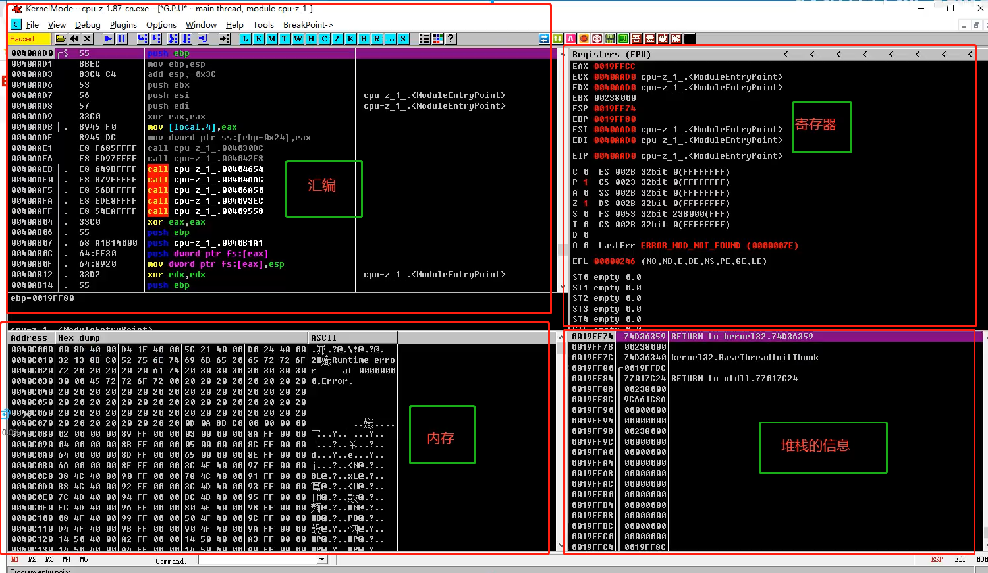Click the Execute till return icon
This screenshot has height=573, width=988.
[x=203, y=39]
